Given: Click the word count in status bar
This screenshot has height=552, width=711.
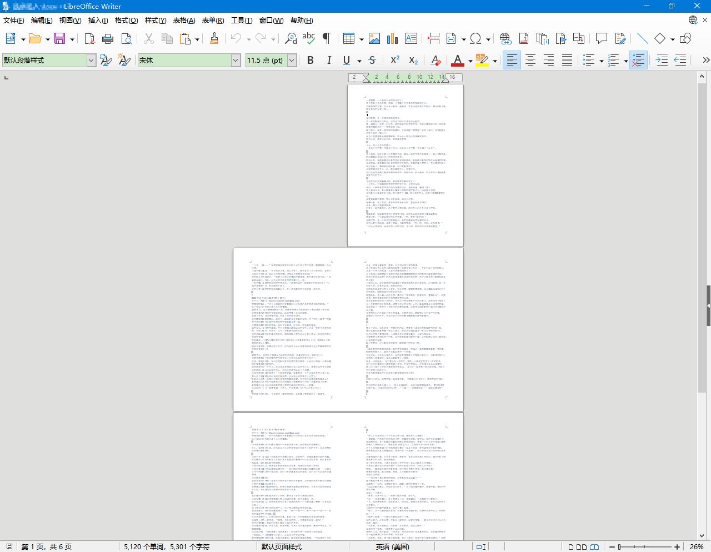Looking at the screenshot, I should click(x=167, y=546).
